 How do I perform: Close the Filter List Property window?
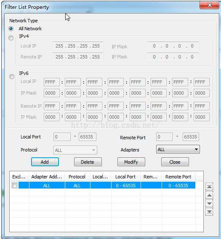[209, 5]
